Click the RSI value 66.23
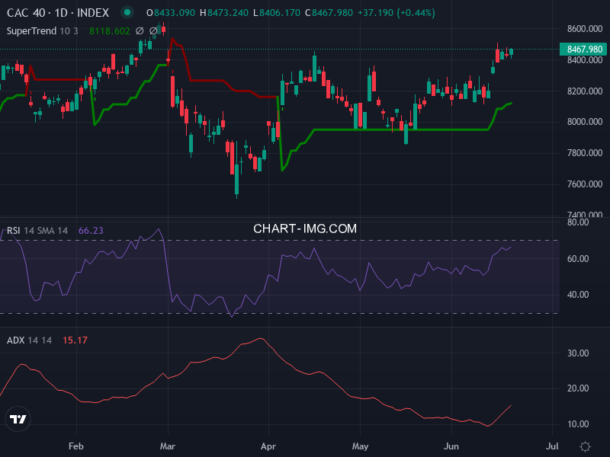 click(x=91, y=231)
